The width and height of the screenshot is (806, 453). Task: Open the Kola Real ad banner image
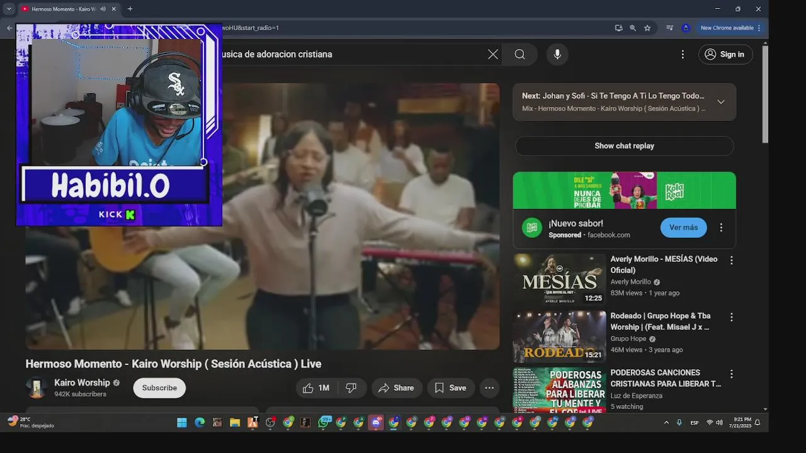624,190
